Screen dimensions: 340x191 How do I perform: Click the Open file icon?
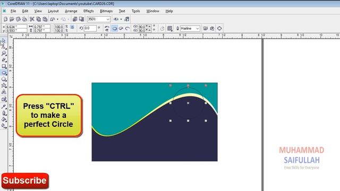(12, 19)
